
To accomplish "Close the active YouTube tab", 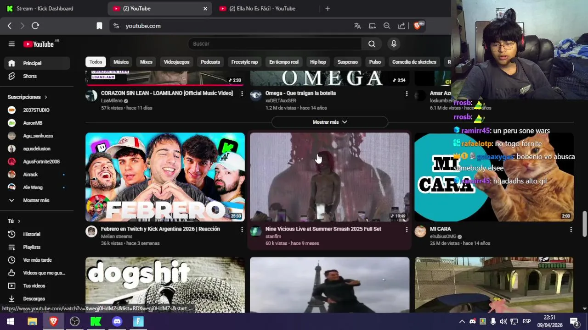I will coord(205,9).
